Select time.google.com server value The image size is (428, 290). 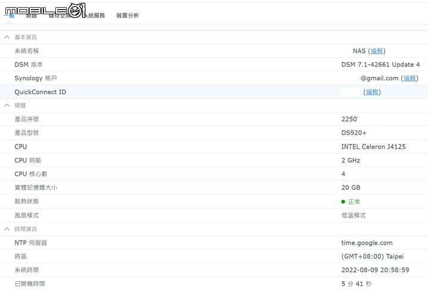coord(367,243)
